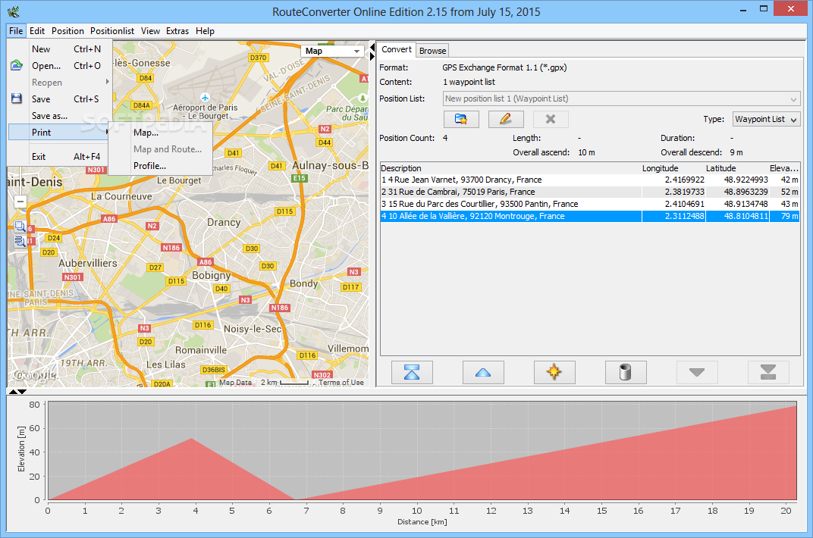Choose New from File menu
Image resolution: width=813 pixels, height=538 pixels.
tap(60, 48)
